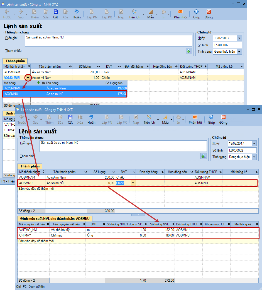The image size is (262, 290).
Task: Select AOSMNU Áo sơ mi Nữ from list
Action: [x=65, y=94]
